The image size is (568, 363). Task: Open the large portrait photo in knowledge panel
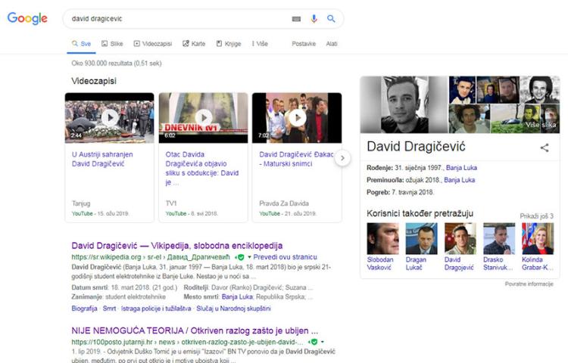(404, 104)
